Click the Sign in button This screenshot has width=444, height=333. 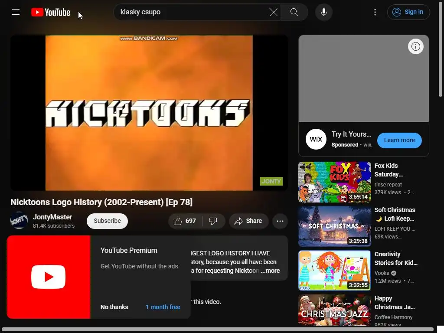click(x=408, y=12)
